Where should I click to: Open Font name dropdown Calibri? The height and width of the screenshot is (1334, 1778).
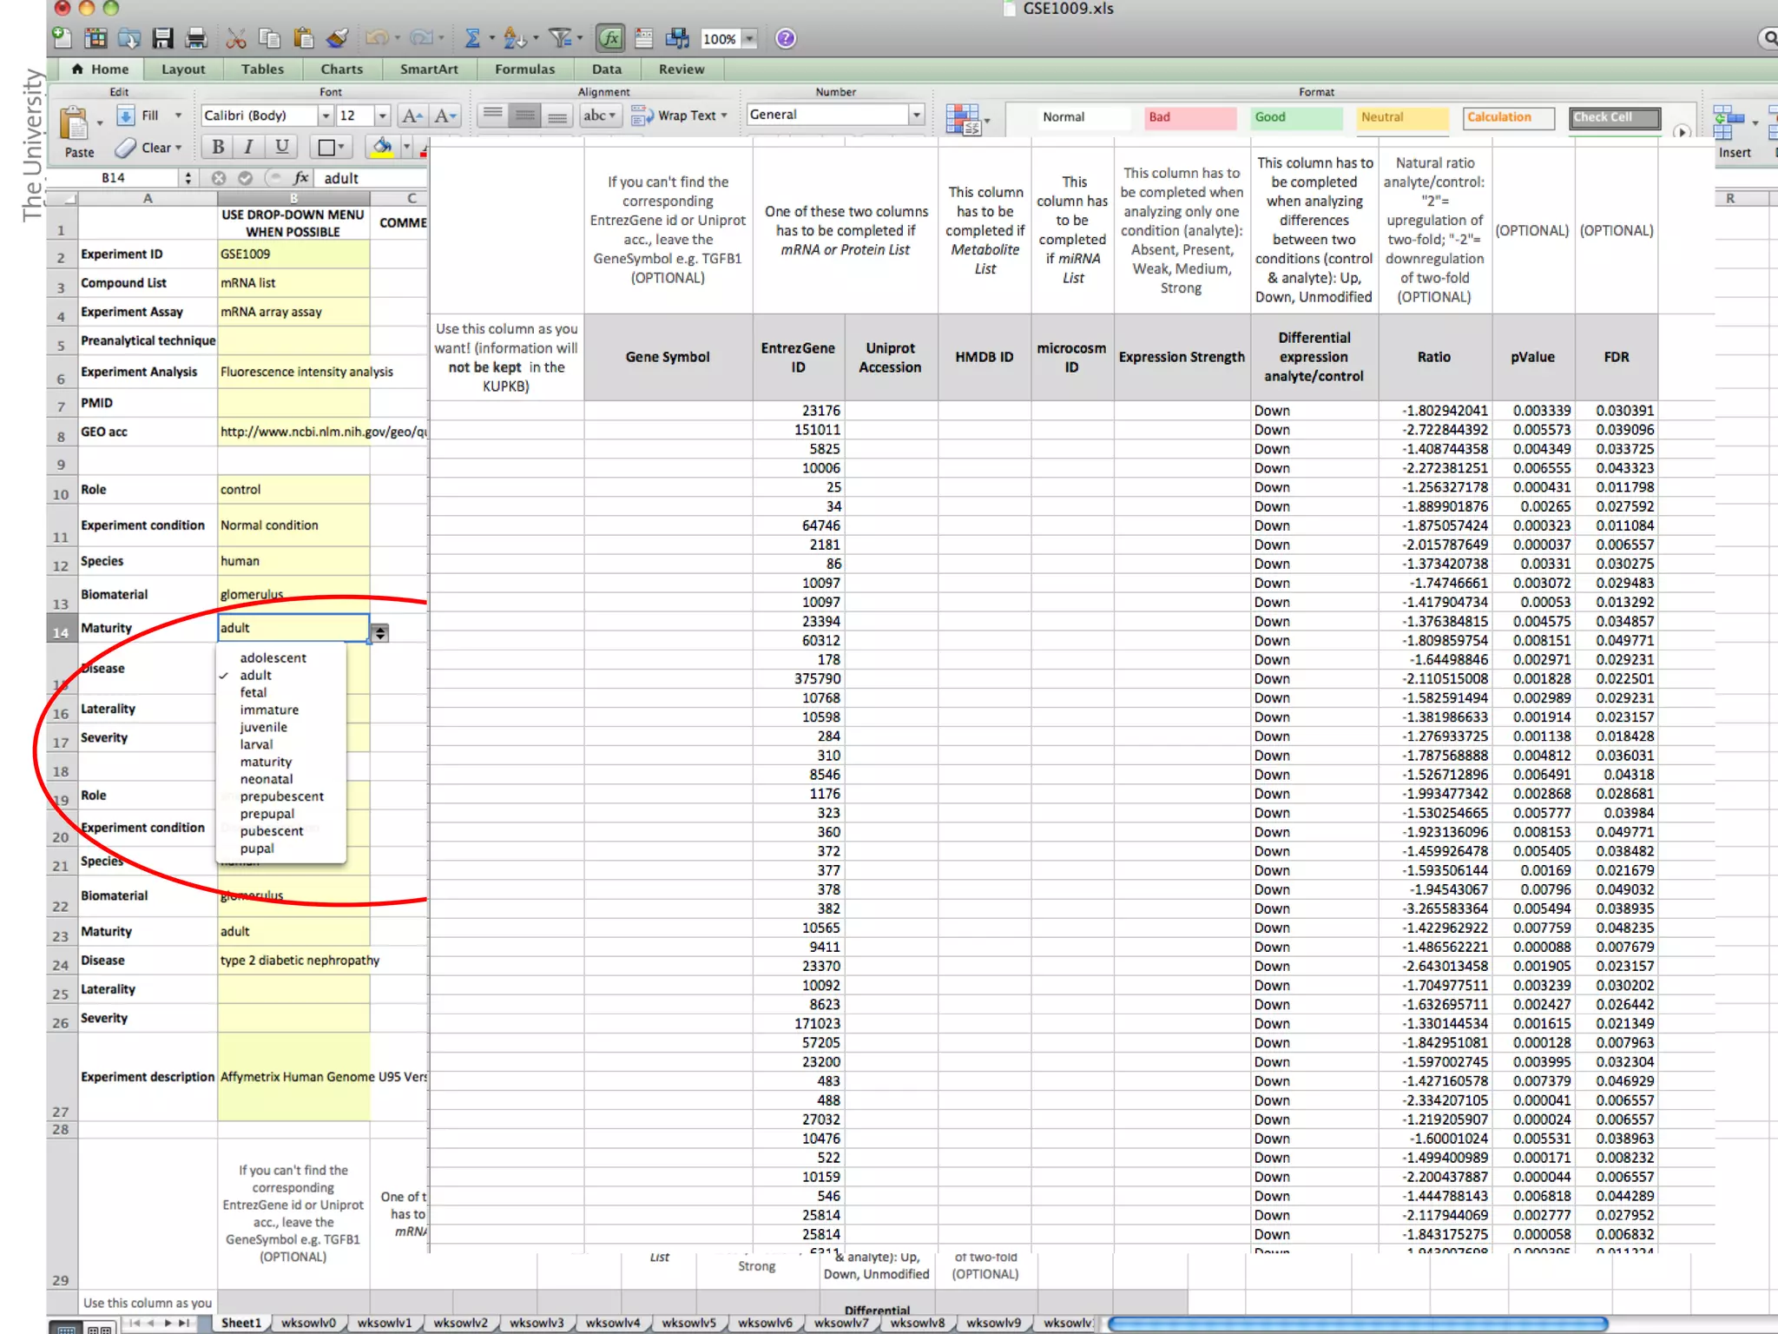326,116
